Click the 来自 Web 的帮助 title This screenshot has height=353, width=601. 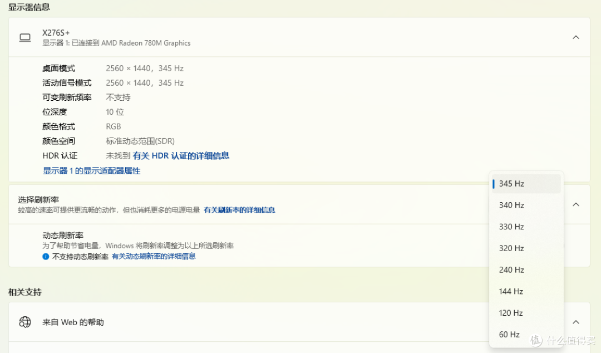(x=73, y=322)
